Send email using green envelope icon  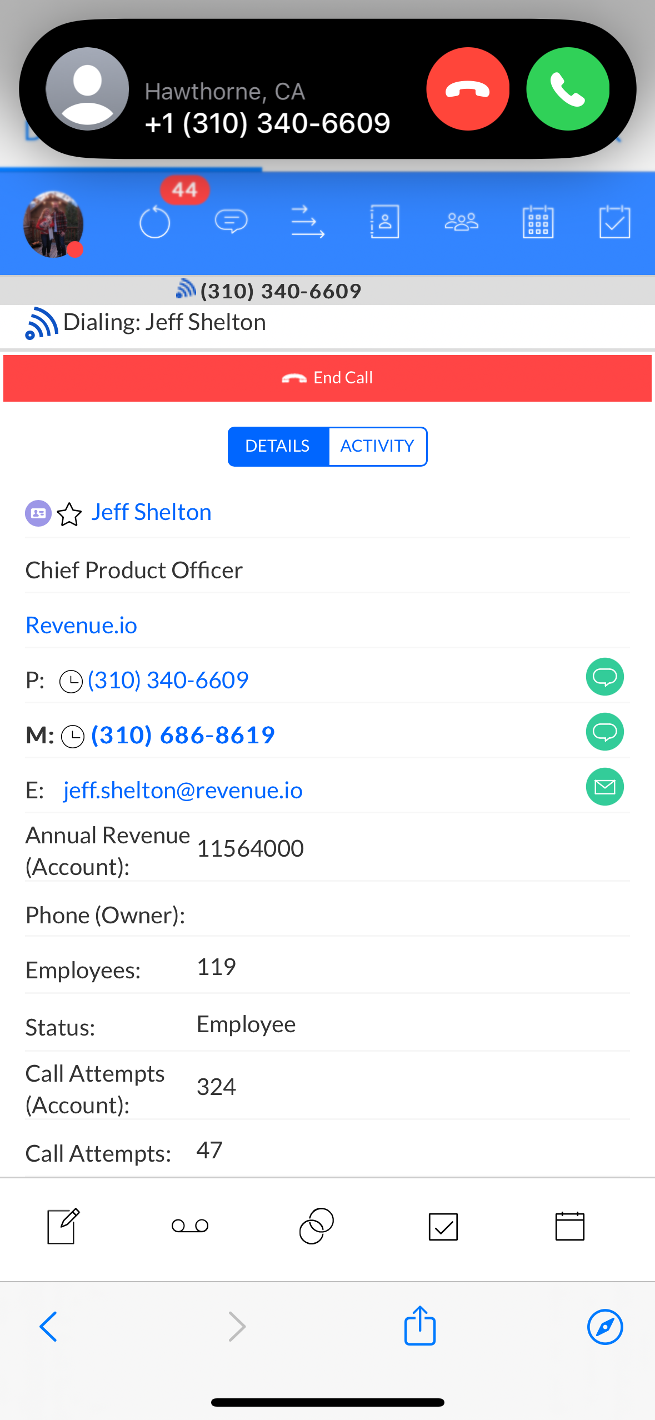click(604, 787)
